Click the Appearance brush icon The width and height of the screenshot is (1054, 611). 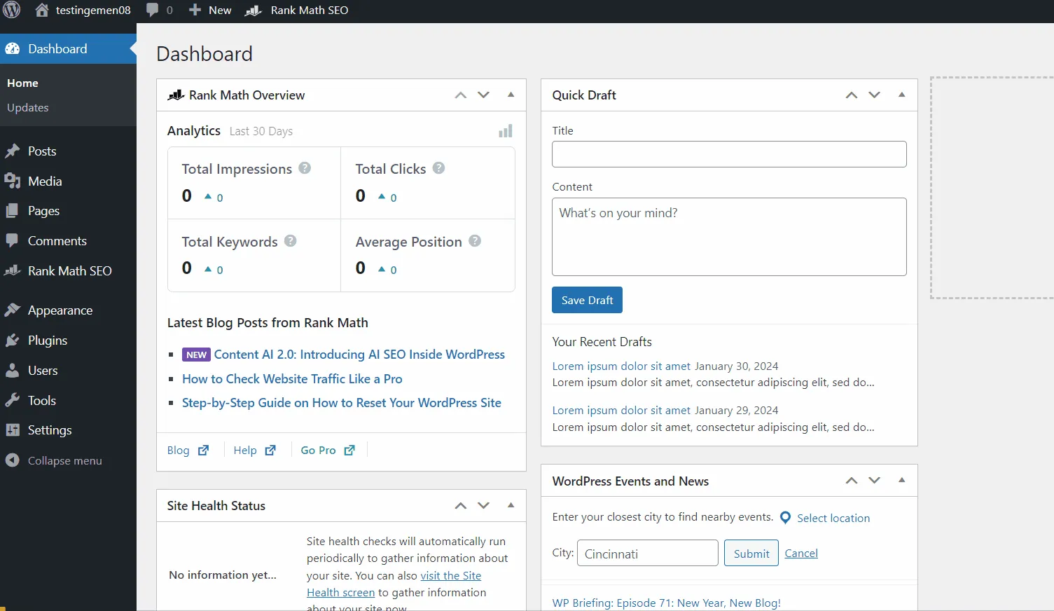(13, 310)
